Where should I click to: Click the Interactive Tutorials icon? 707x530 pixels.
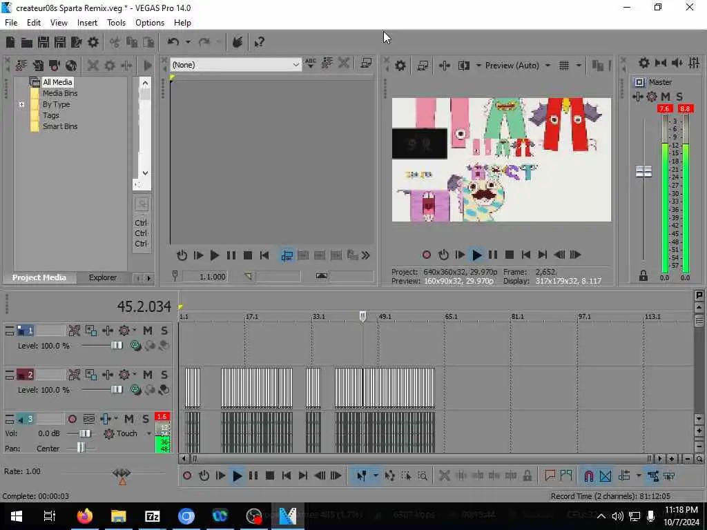pyautogui.click(x=238, y=42)
